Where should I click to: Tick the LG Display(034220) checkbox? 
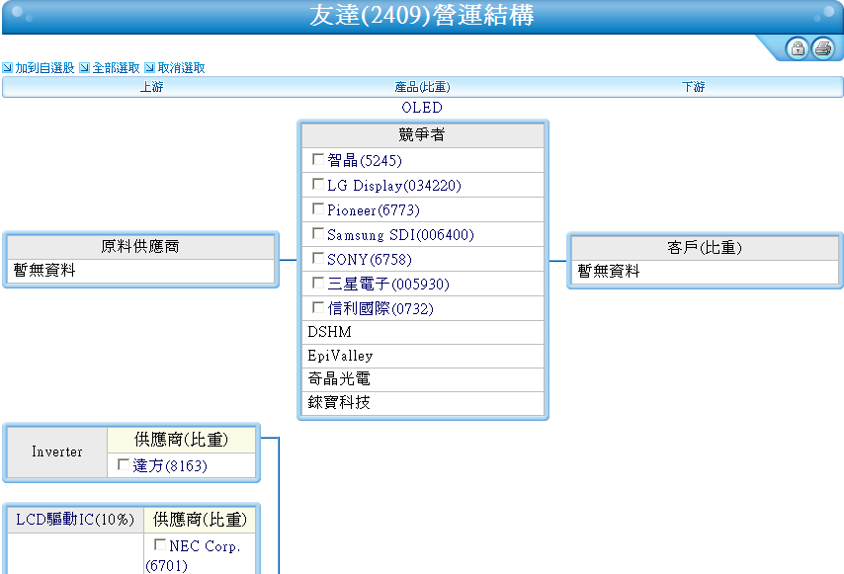tap(318, 184)
